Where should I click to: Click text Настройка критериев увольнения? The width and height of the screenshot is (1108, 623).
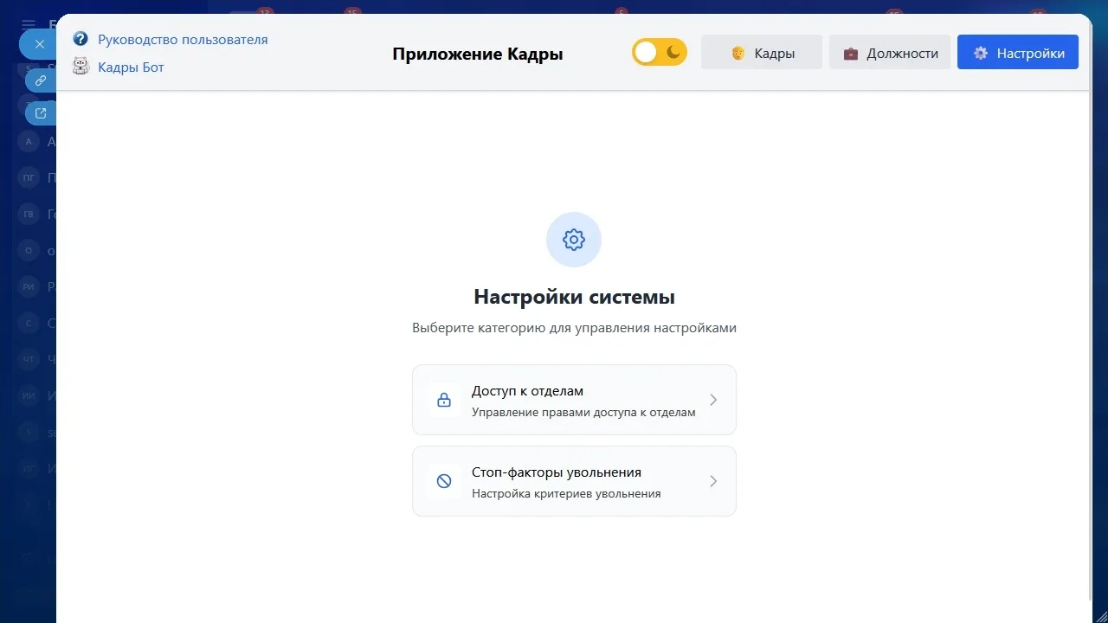click(x=566, y=494)
